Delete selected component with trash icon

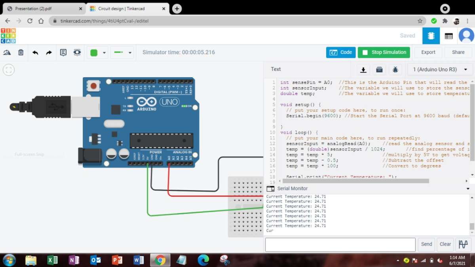(21, 52)
